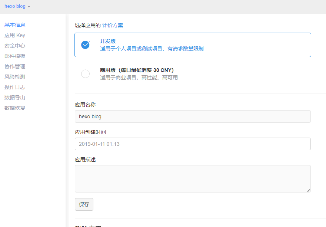
Task: Click the resize grip of the 应用描述 textarea
Action: tap(309, 190)
